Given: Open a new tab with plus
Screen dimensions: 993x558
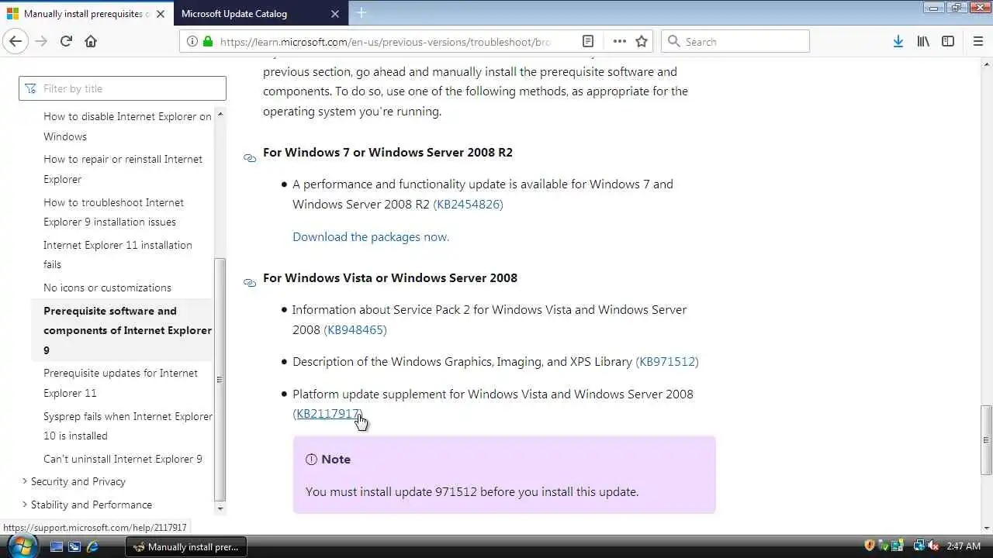Looking at the screenshot, I should click(x=362, y=13).
